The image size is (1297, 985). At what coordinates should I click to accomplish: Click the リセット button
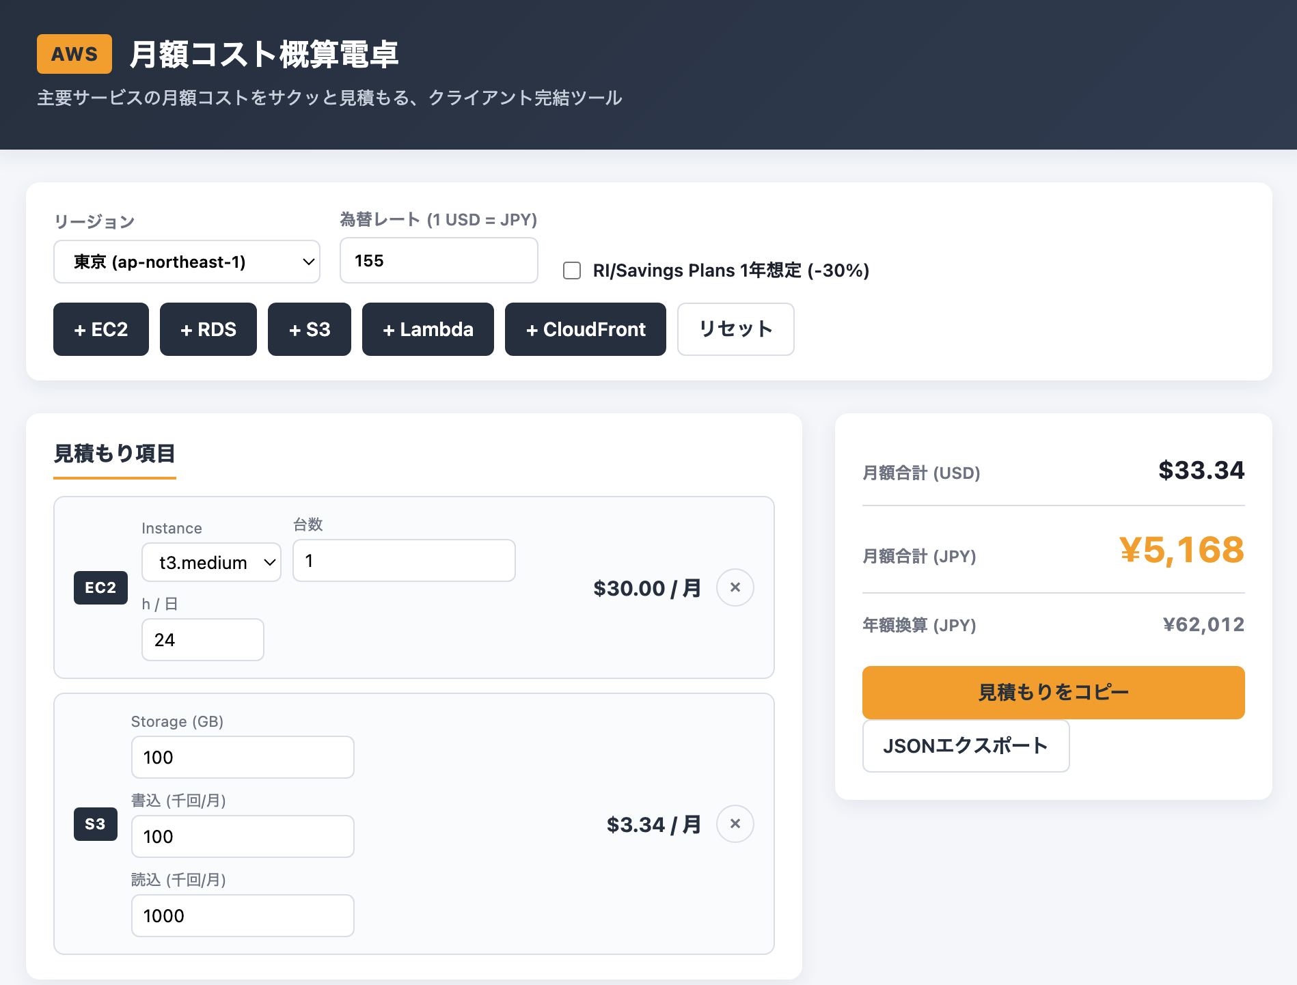(x=736, y=329)
